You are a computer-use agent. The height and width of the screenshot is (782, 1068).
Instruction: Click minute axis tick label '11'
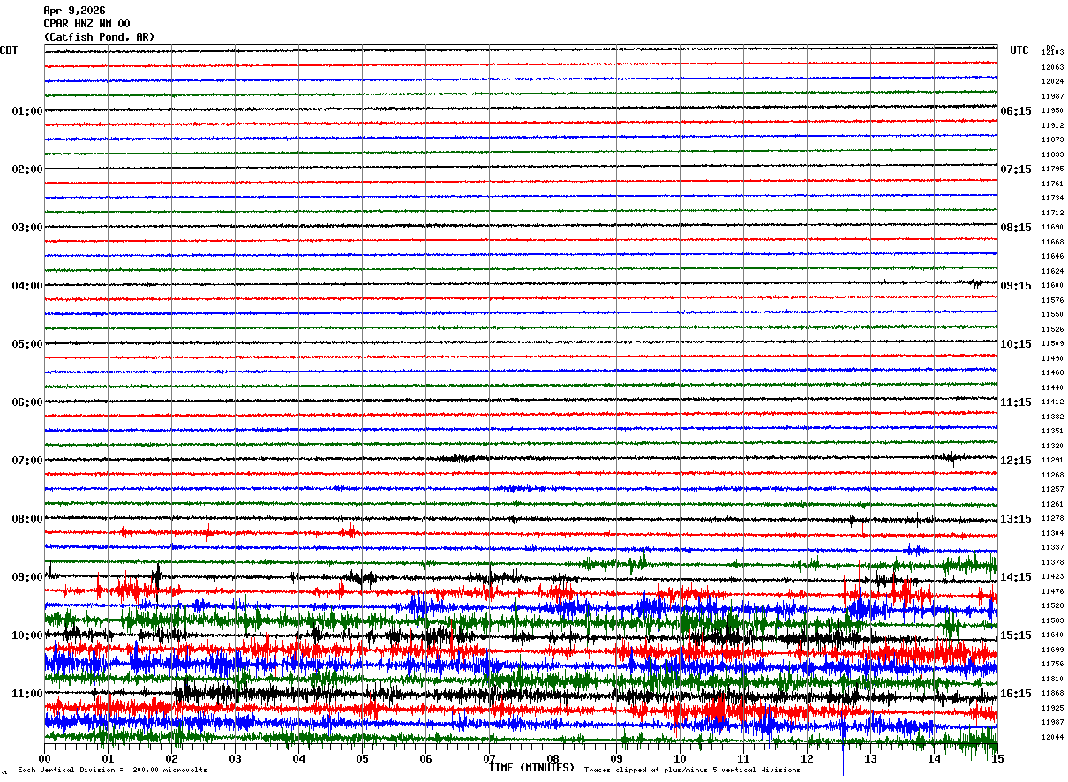744,759
